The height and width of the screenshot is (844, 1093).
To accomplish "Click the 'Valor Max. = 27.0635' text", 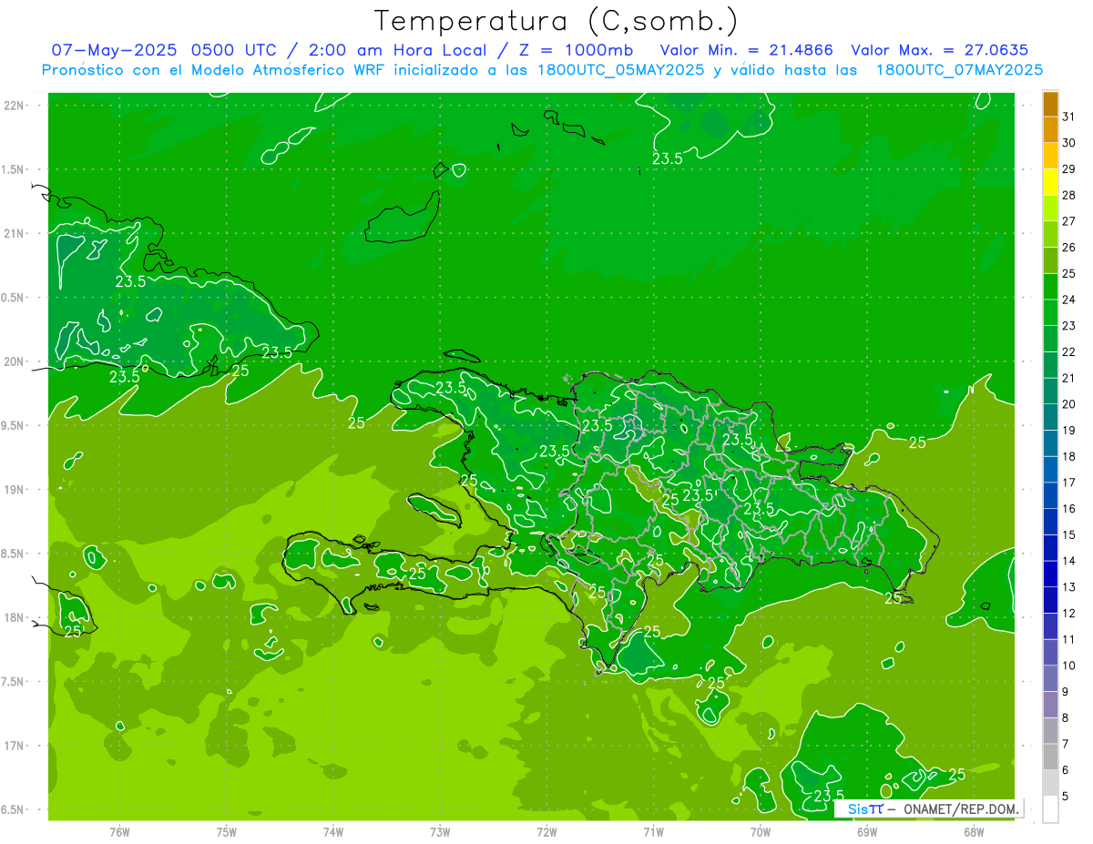I will pyautogui.click(x=940, y=50).
